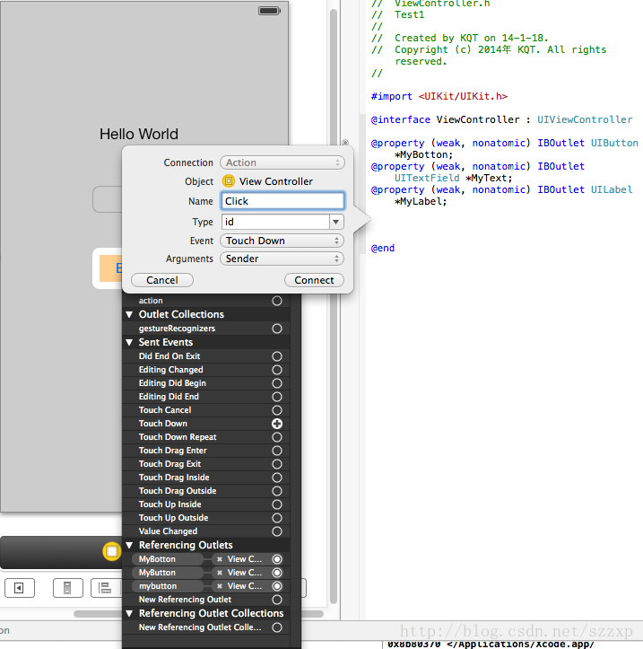Screen dimensions: 643x649
Task: Open the Event Touch Down dropdown
Action: tap(282, 241)
